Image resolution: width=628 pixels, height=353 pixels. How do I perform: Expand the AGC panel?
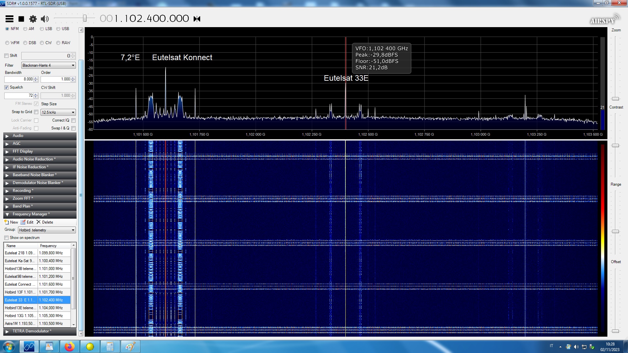tap(40, 143)
